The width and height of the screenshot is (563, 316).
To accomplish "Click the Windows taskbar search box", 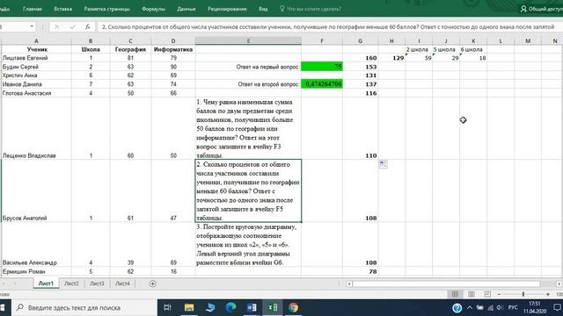I will (84, 307).
